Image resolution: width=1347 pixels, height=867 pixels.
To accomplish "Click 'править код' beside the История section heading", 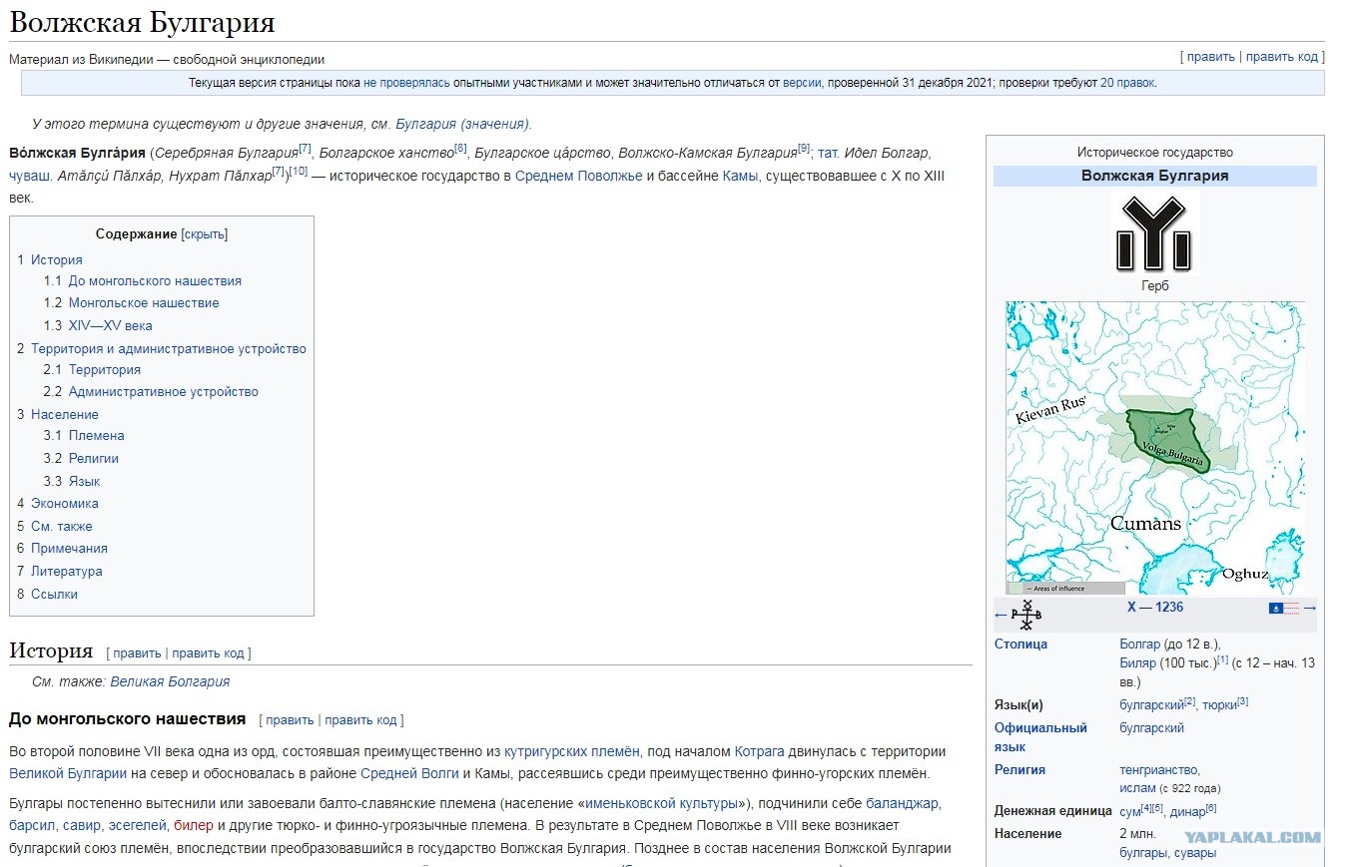I will [208, 653].
